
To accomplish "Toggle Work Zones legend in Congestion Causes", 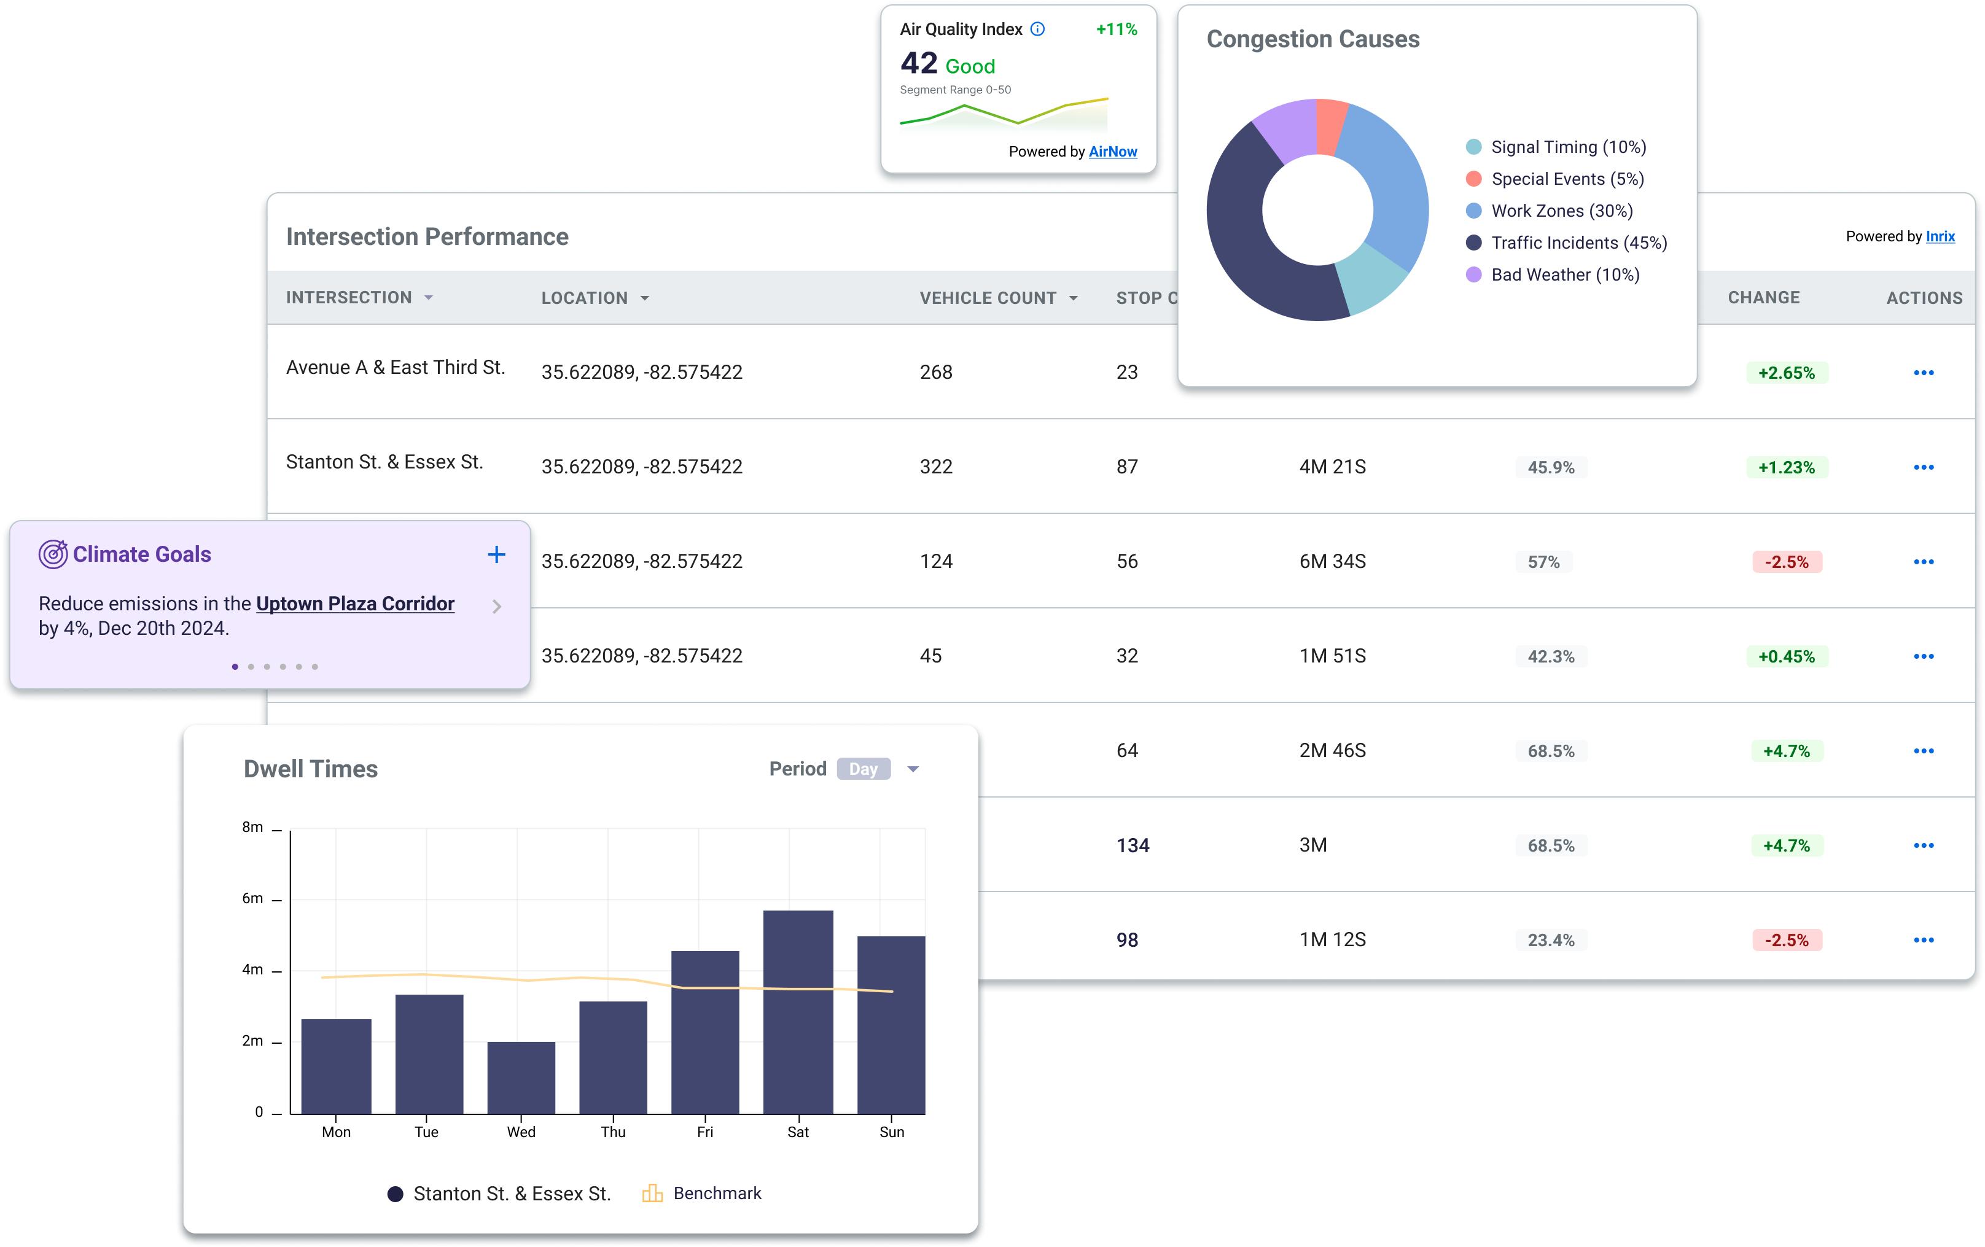I will (1561, 211).
